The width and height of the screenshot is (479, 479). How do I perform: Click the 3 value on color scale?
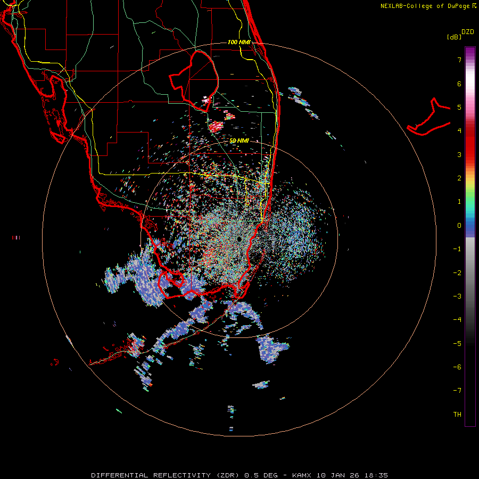tap(459, 154)
